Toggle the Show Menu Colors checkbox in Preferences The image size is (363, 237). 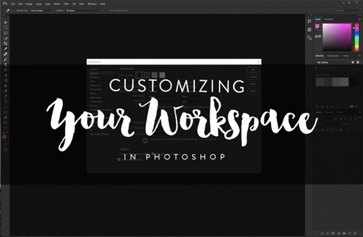(x=119, y=160)
